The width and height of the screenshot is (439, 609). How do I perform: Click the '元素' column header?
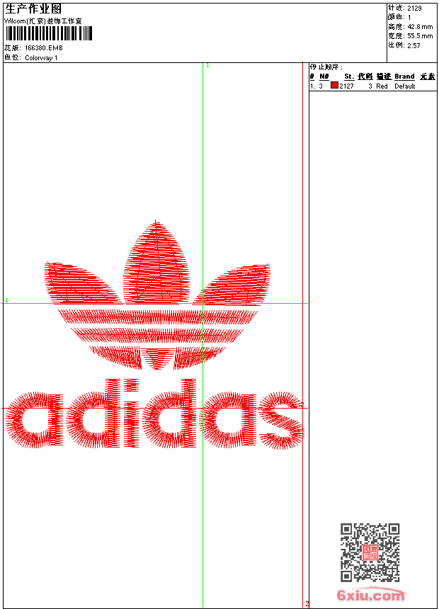(x=428, y=76)
